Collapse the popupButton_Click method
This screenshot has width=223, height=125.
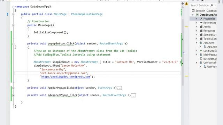click(13, 44)
